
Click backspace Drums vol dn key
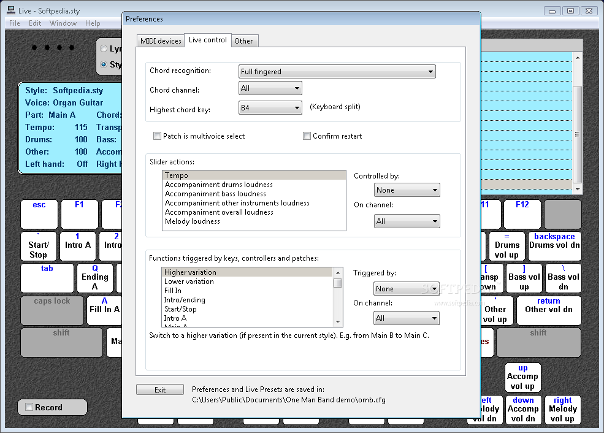[x=555, y=246]
